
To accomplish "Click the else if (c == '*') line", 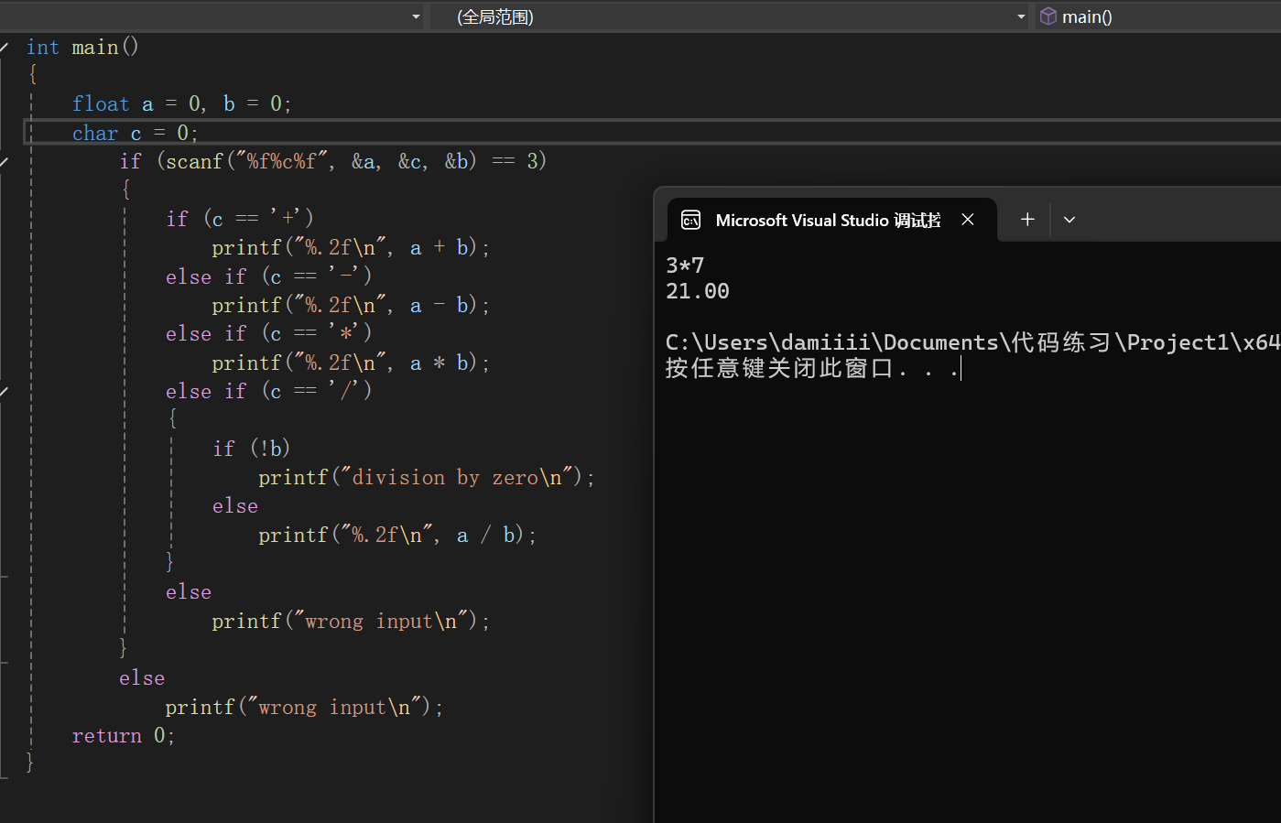I will [269, 333].
